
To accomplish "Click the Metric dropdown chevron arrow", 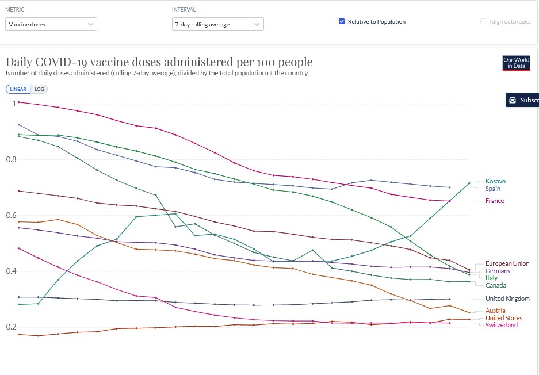I will (90, 25).
